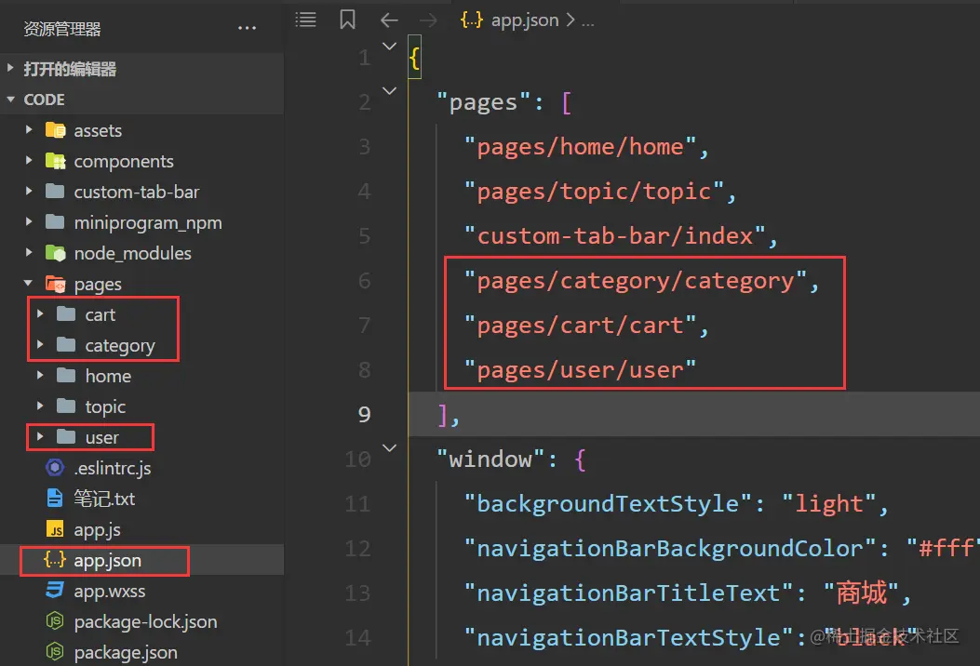Viewport: 980px width, 666px height.
Task: Click the custom-tab-bar folder icon
Action: pos(55,192)
